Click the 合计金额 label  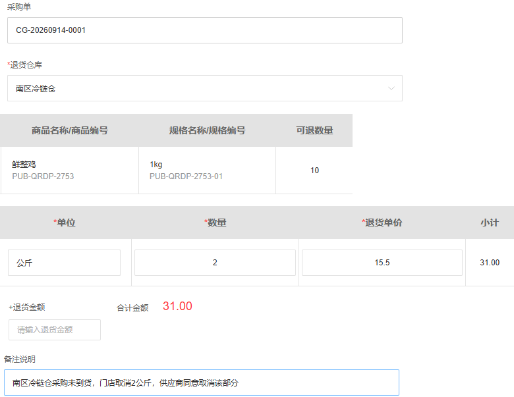coord(132,308)
